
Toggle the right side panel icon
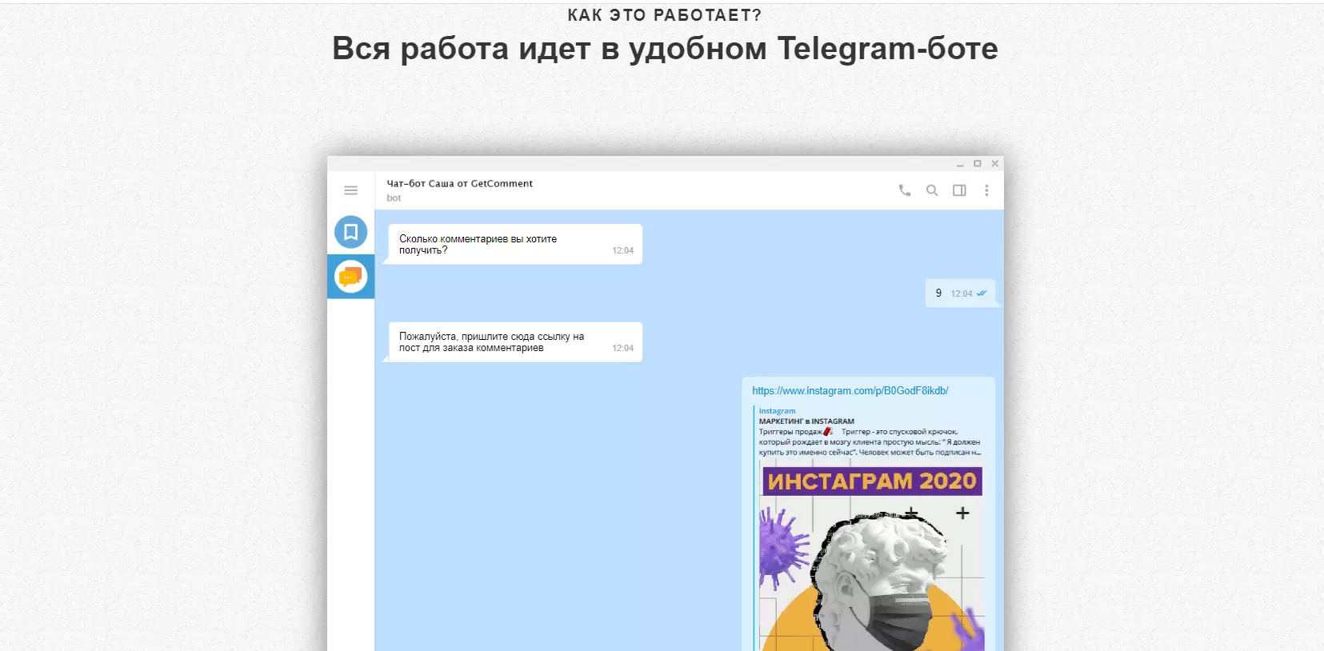pos(959,190)
